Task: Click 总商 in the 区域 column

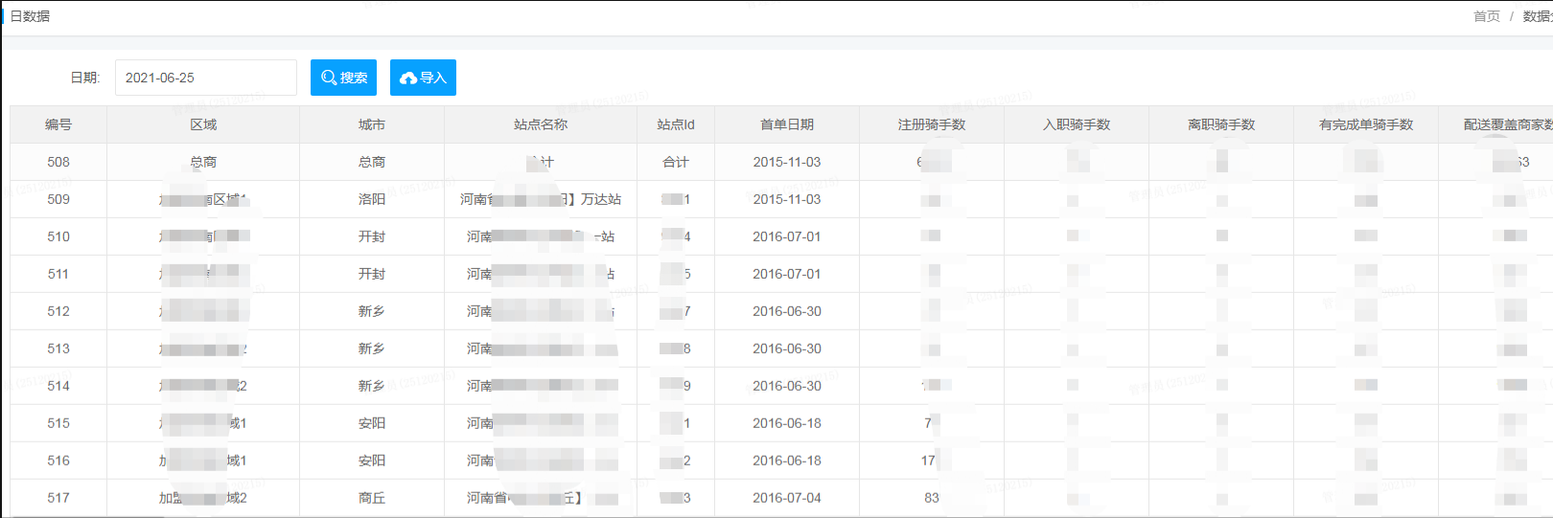Action: click(x=203, y=162)
